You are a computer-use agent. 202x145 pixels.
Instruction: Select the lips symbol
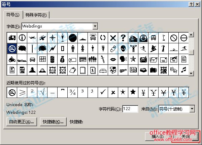(113, 59)
